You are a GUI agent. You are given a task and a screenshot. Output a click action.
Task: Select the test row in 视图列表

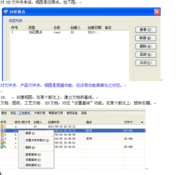[x=57, y=33]
